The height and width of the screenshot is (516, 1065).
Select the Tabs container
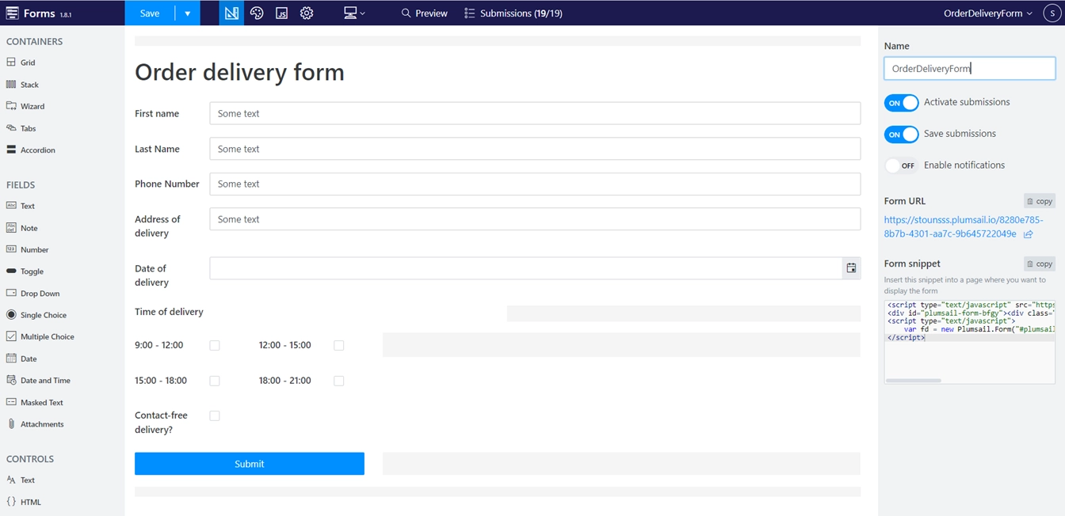pos(21,128)
